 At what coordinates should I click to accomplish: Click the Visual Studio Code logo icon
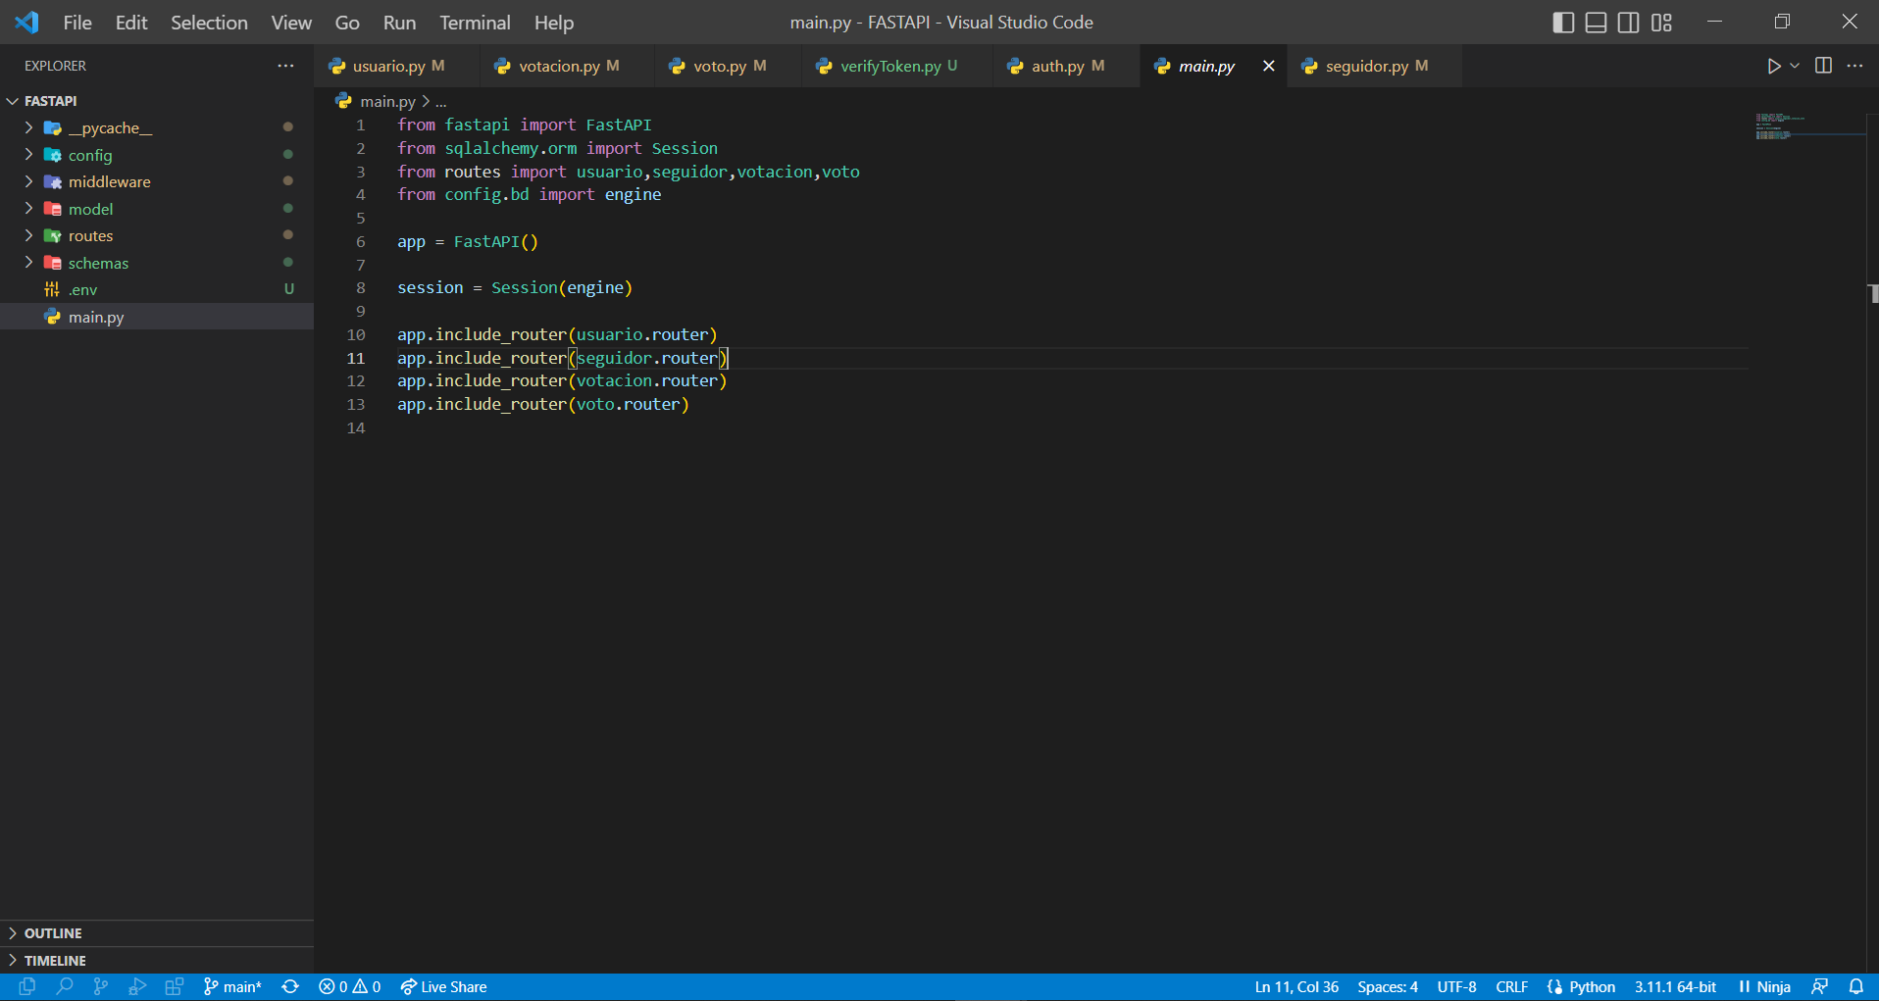[26, 22]
